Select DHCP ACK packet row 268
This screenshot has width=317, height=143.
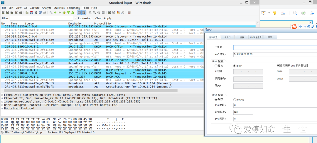pyautogui.click(x=102, y=77)
